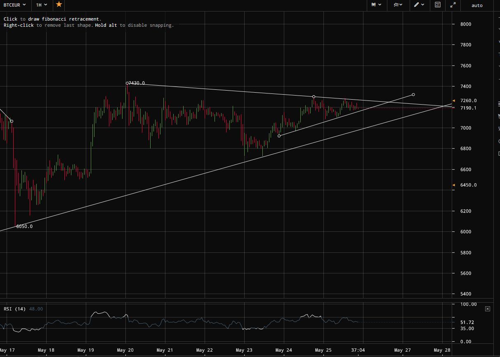Click the chart snapshot icon

click(x=438, y=5)
